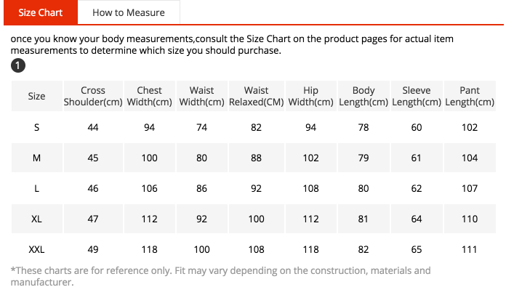
Task: Select the Body Length(cm) header
Action: [x=364, y=97]
